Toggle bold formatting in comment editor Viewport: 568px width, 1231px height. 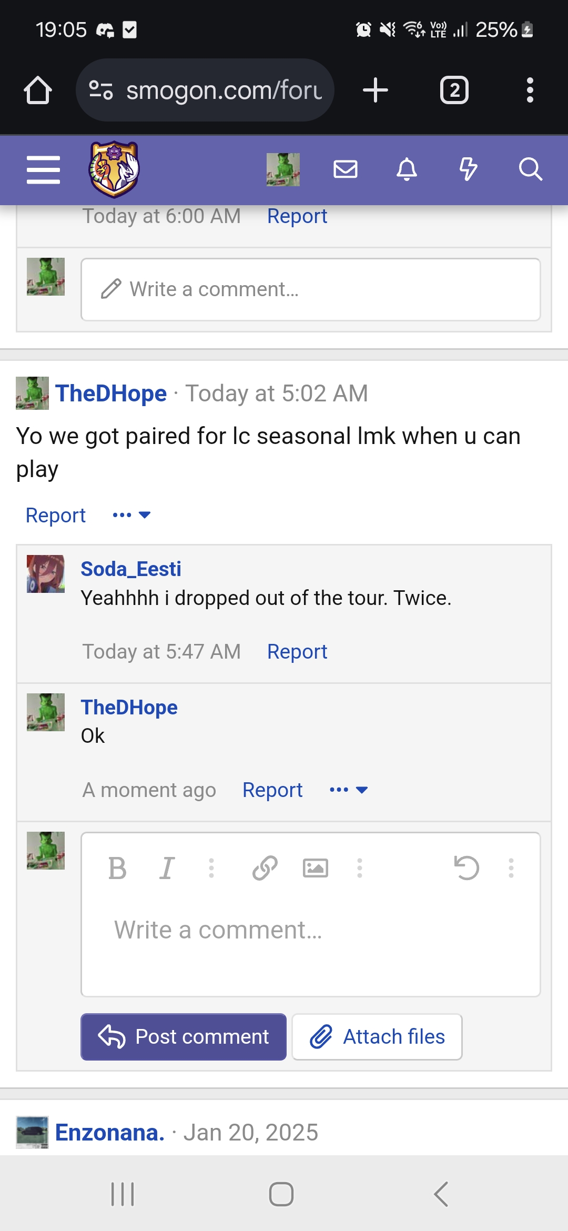(x=117, y=868)
